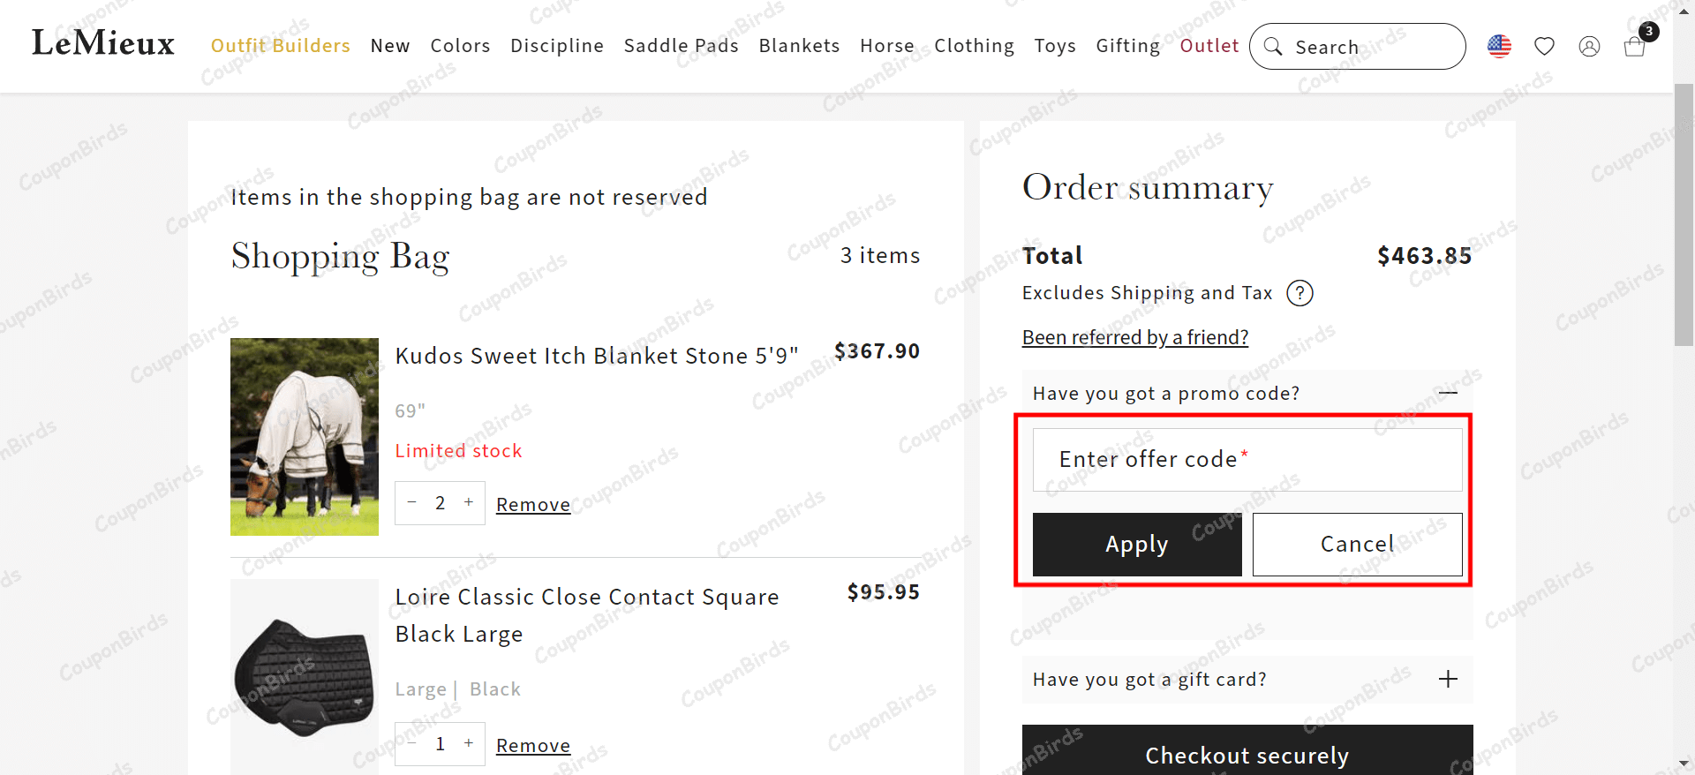Open the shopping bag cart icon
1695x775 pixels.
1635,46
